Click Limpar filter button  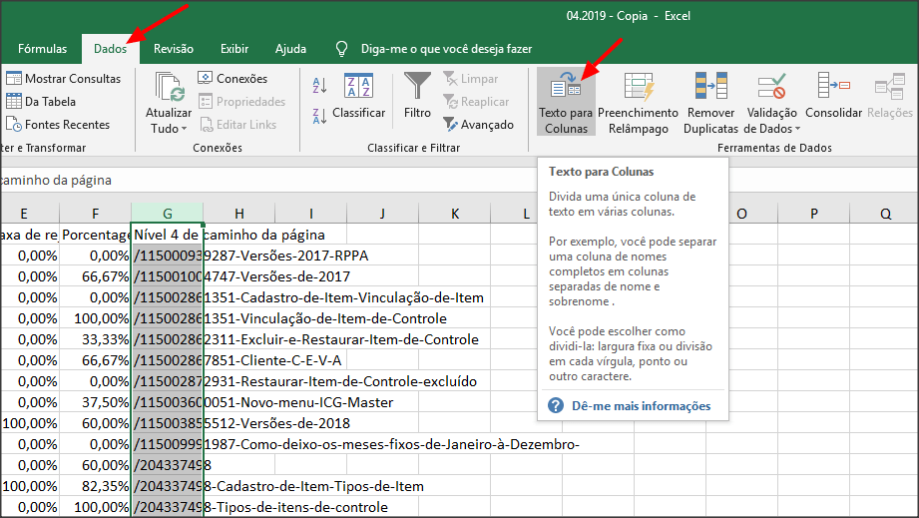point(471,79)
